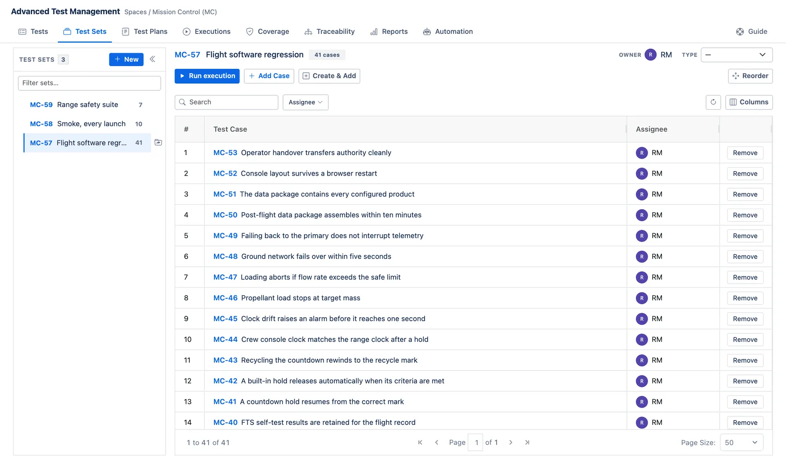Switch to the Traceability tab
The image size is (786, 462).
[x=330, y=31]
